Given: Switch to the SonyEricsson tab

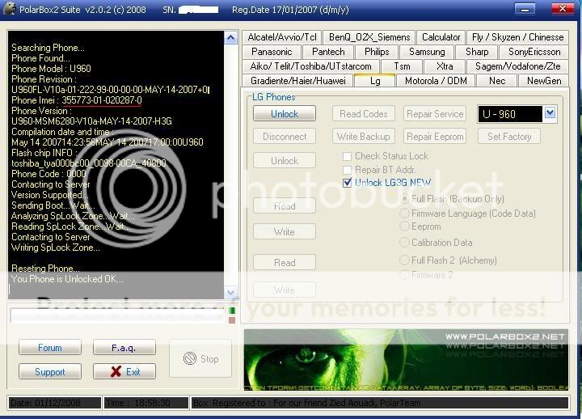Looking at the screenshot, I should click(x=534, y=52).
